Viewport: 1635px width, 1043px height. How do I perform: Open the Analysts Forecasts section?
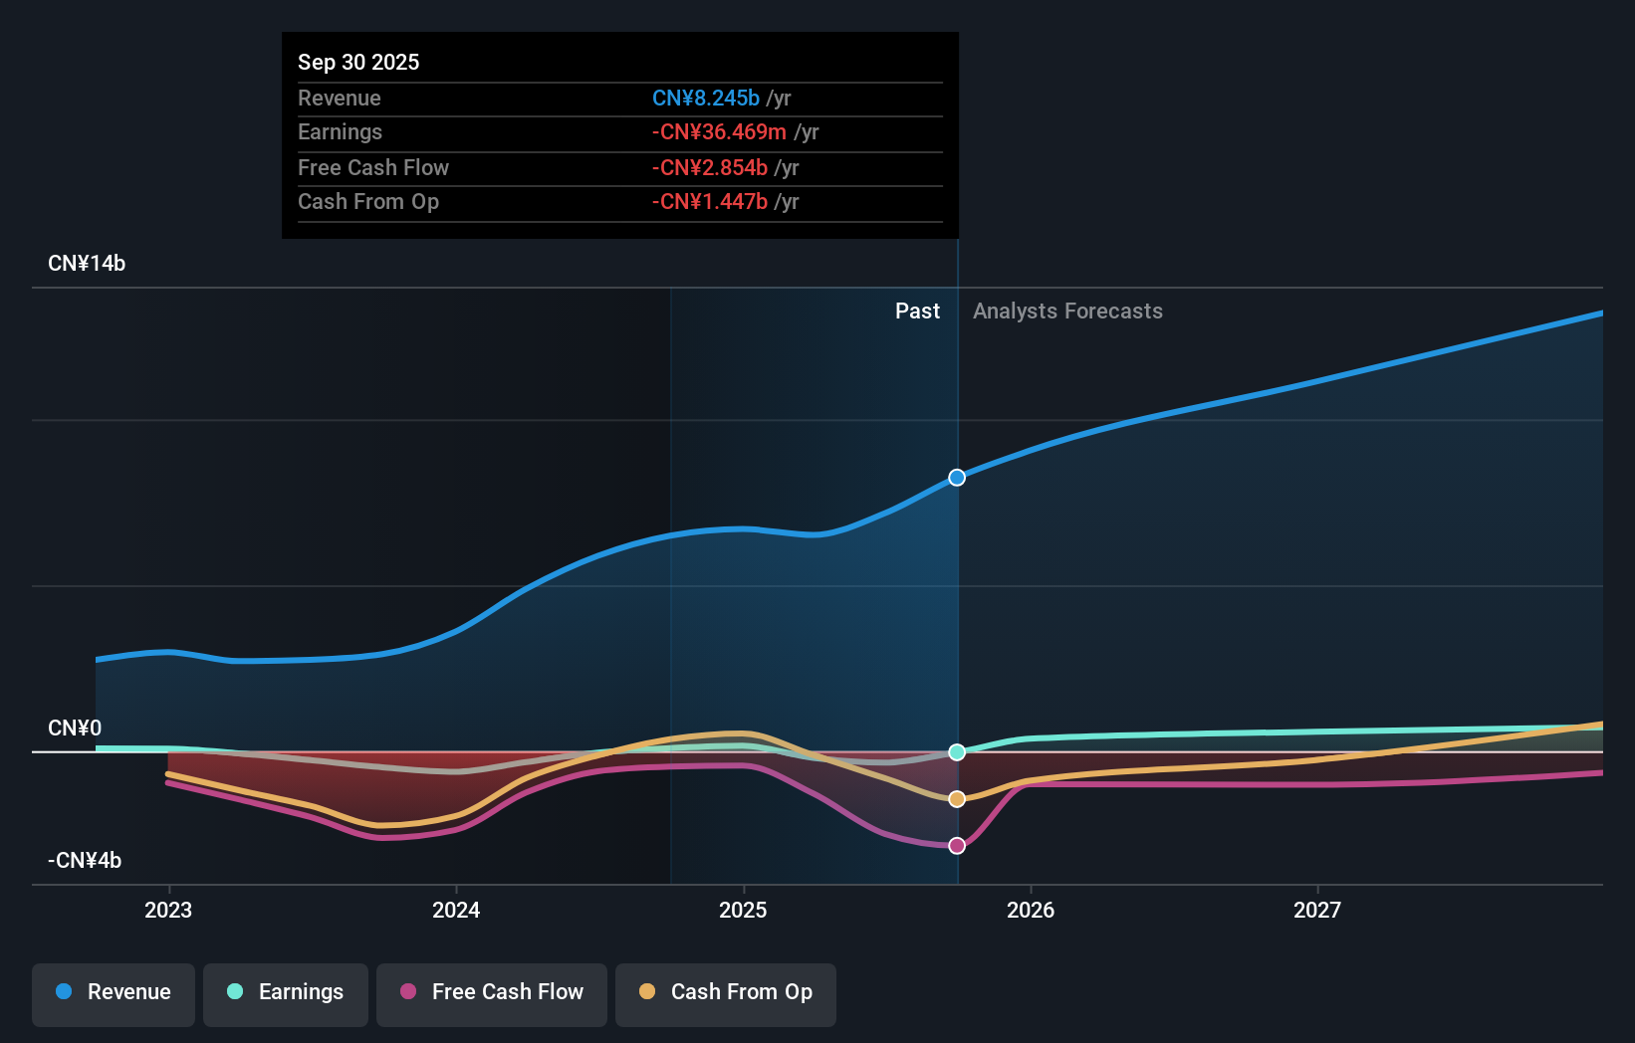click(1067, 311)
